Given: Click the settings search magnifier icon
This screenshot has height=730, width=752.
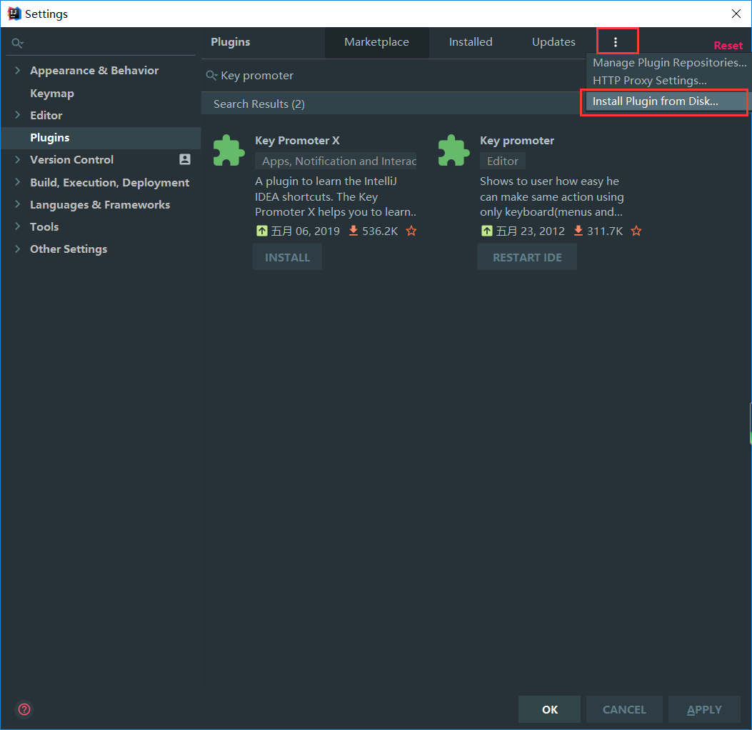Looking at the screenshot, I should click(17, 43).
